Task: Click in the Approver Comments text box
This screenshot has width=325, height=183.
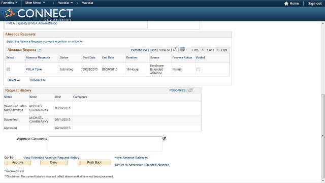Action: 105,144
